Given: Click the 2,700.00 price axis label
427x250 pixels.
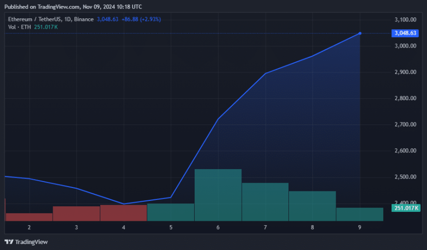Looking at the screenshot, I should coord(404,125).
